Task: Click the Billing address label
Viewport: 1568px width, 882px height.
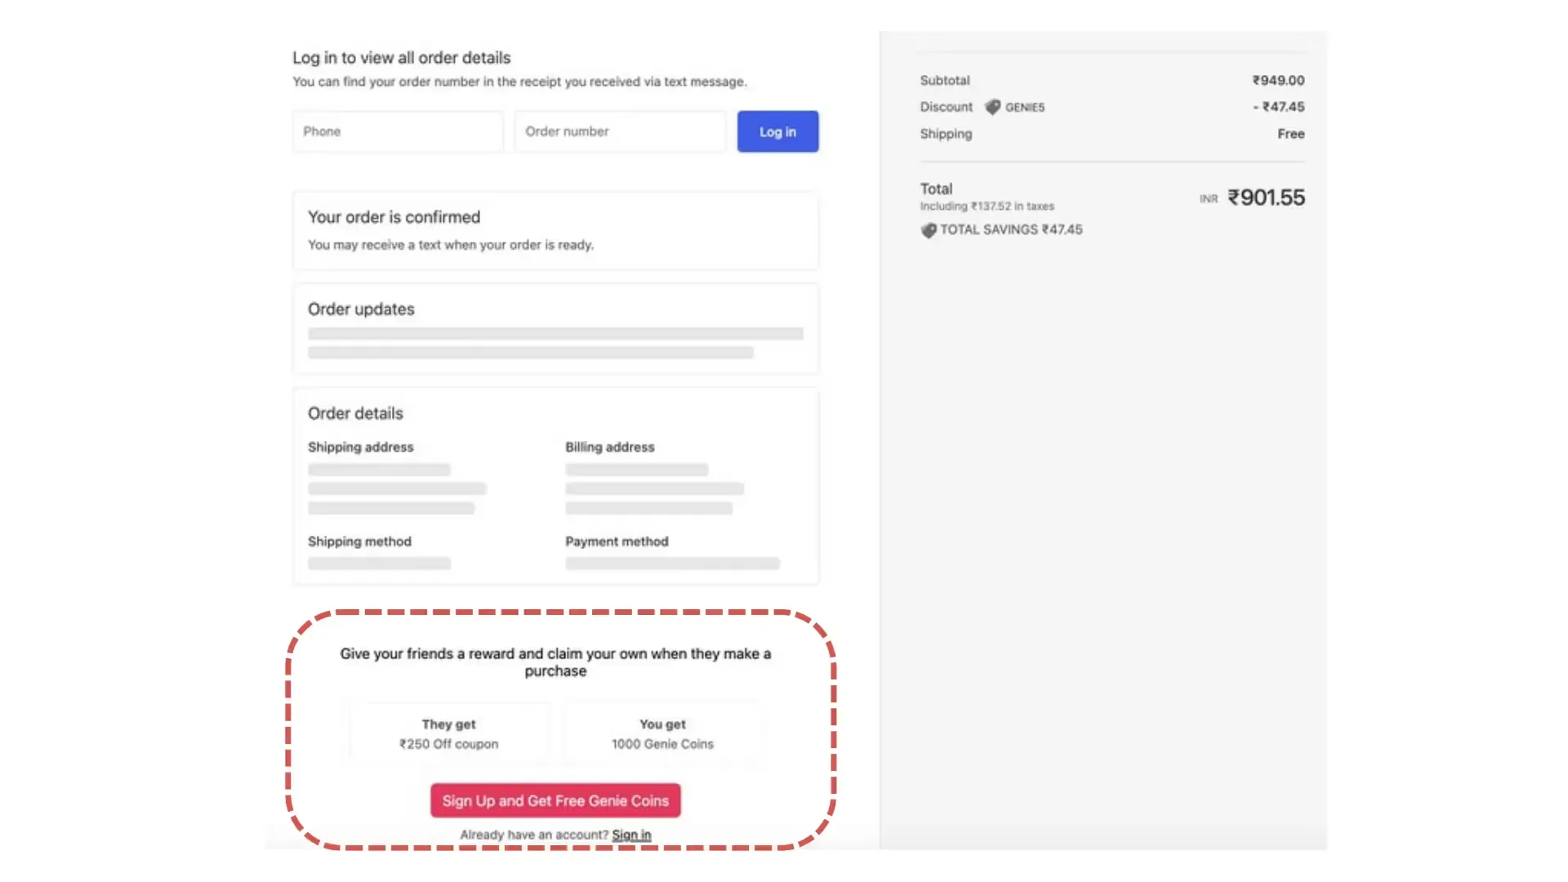Action: 610,448
